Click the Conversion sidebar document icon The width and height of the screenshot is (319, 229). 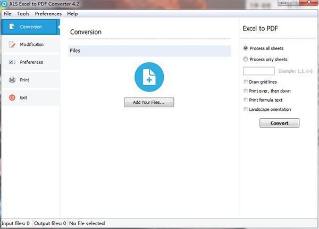(x=12, y=27)
